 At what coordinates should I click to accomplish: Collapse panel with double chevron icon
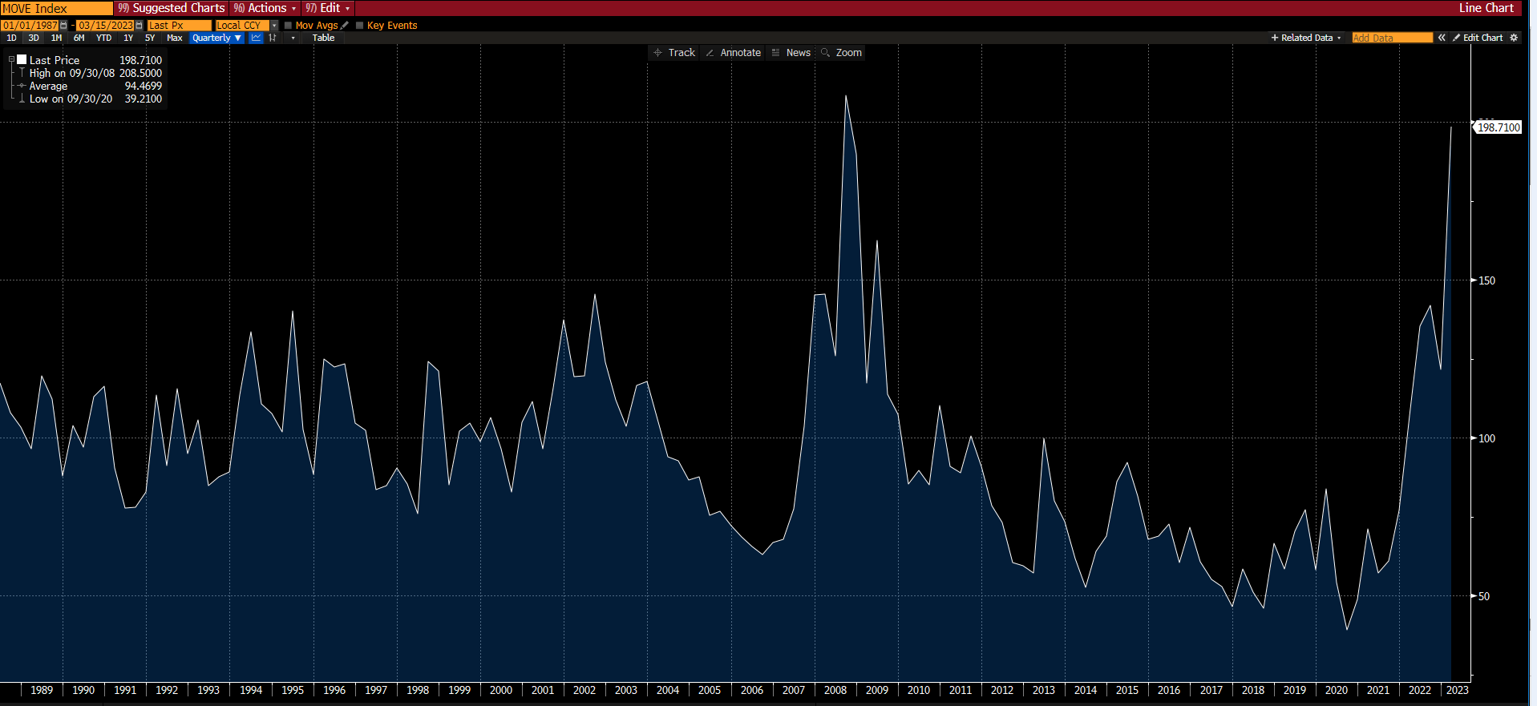(1442, 38)
